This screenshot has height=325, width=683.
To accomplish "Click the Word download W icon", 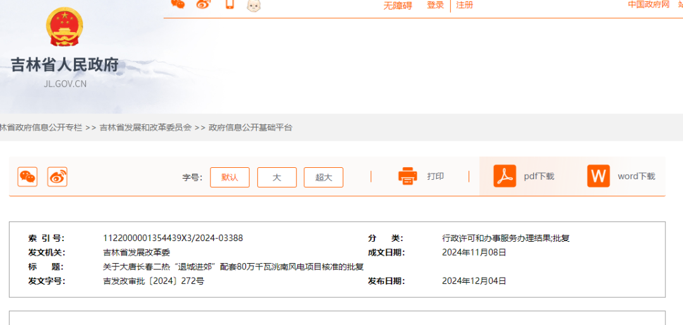I will pyautogui.click(x=598, y=176).
